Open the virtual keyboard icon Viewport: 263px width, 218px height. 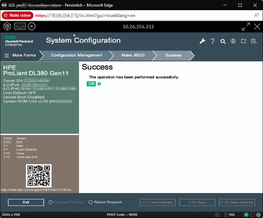20,26
